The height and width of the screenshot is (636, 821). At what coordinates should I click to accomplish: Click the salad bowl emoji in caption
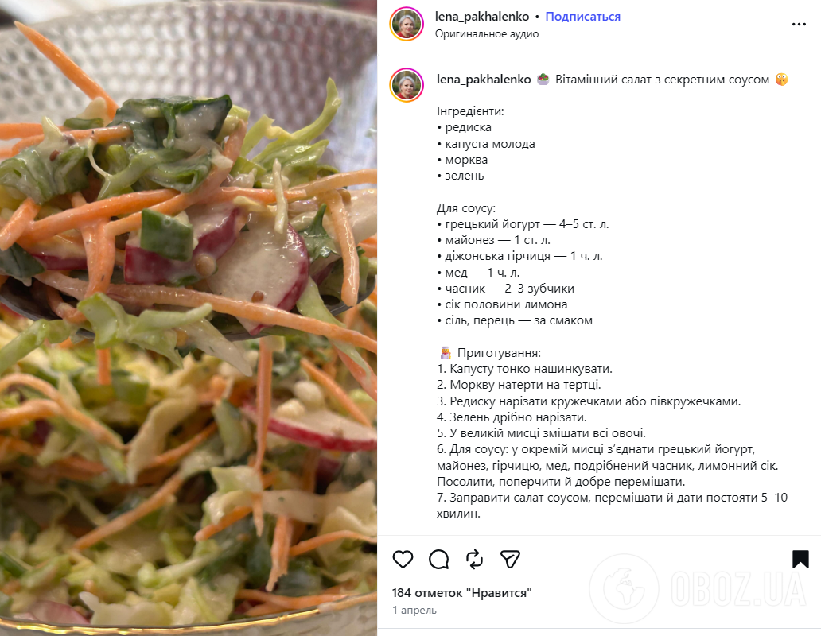click(543, 79)
